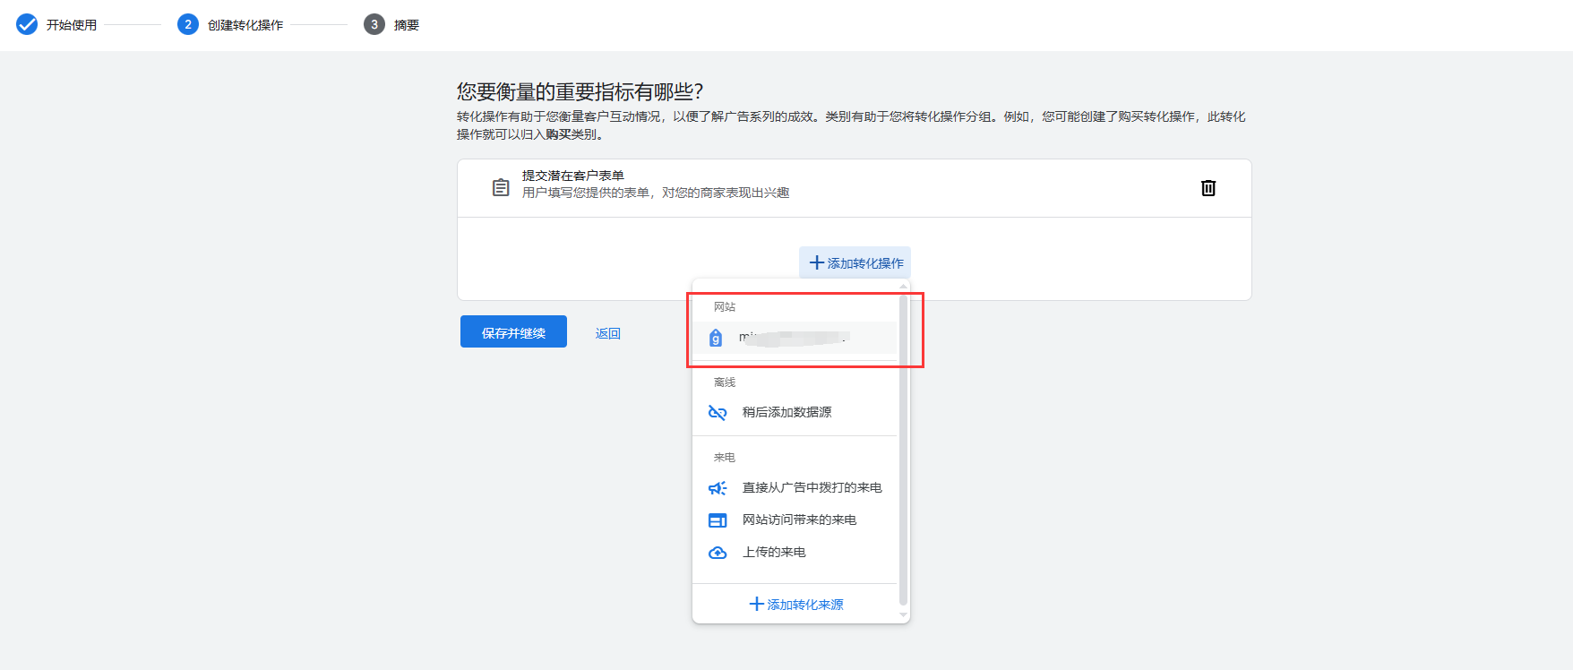Click the 网站 section header in the menu
This screenshot has width=1573, height=670.
(725, 306)
